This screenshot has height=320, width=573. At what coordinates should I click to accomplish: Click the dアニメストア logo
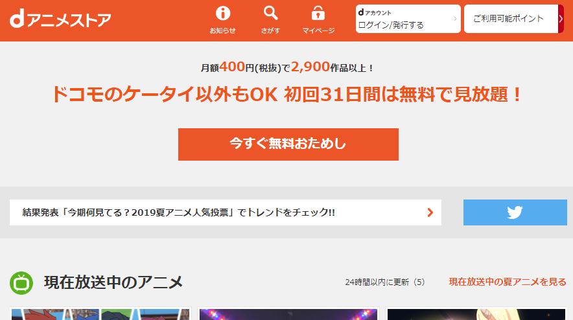pyautogui.click(x=60, y=19)
